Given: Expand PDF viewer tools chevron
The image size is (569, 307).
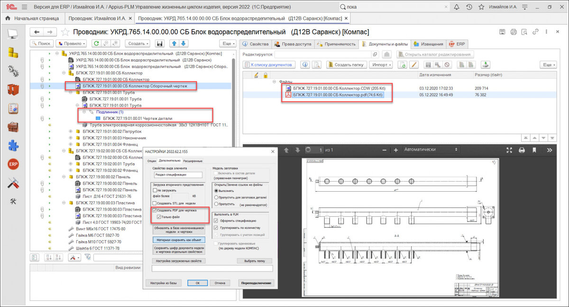Looking at the screenshot, I should (550, 150).
